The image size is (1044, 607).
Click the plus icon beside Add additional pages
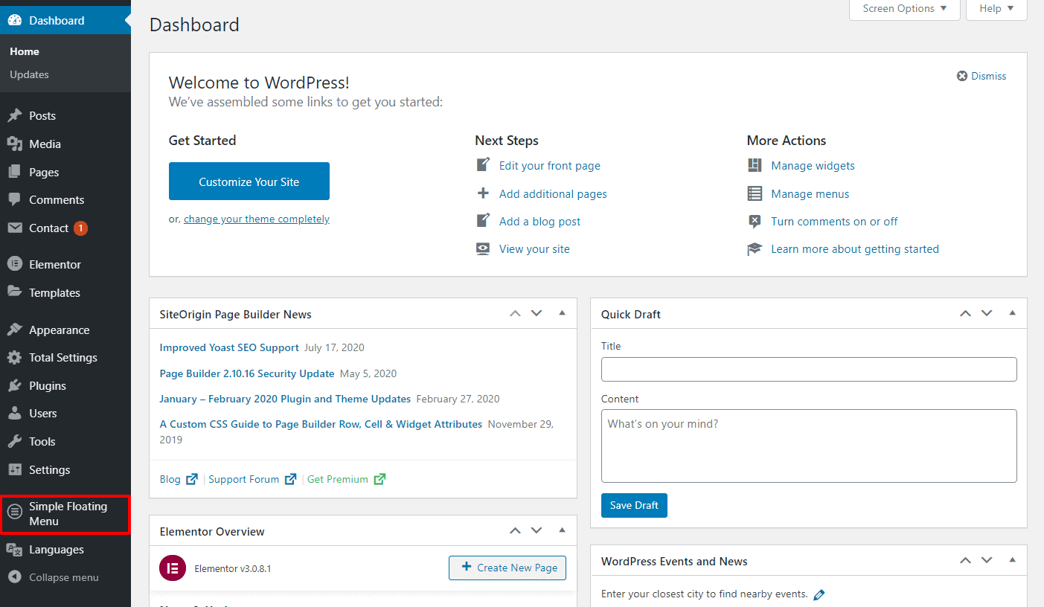(484, 193)
